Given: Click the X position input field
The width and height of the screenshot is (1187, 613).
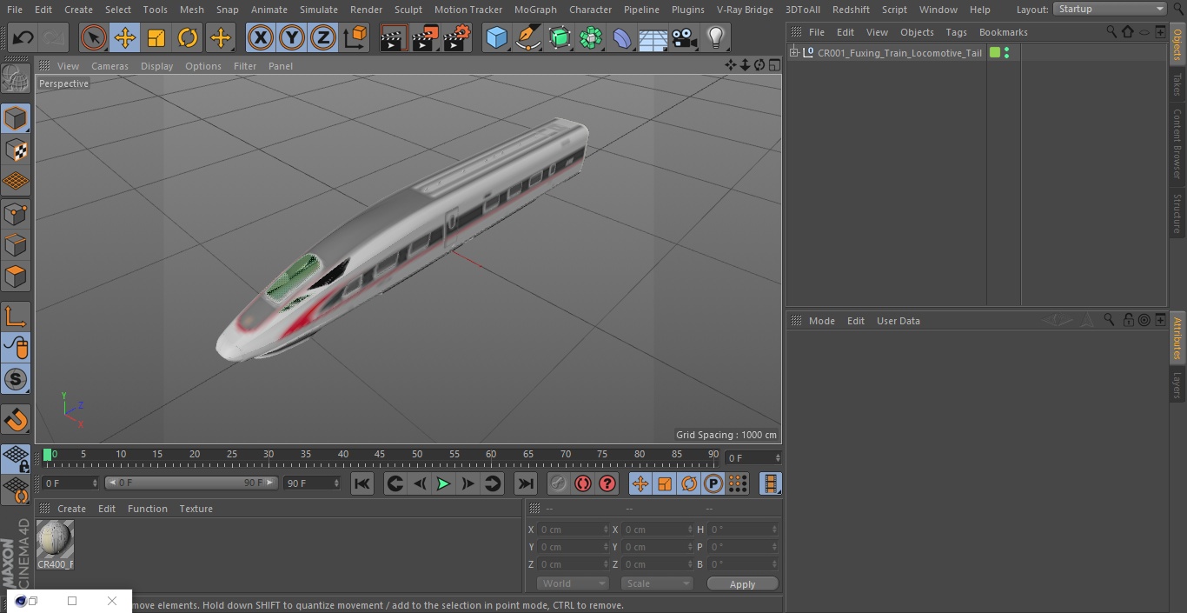Looking at the screenshot, I should tap(573, 530).
